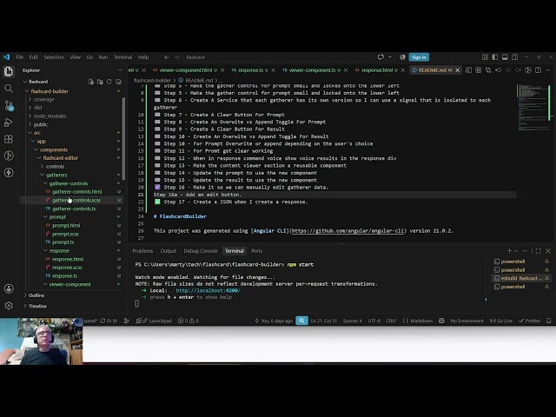Image resolution: width=556 pixels, height=417 pixels.
Task: Open the Terminal menu
Action: coord(122,57)
